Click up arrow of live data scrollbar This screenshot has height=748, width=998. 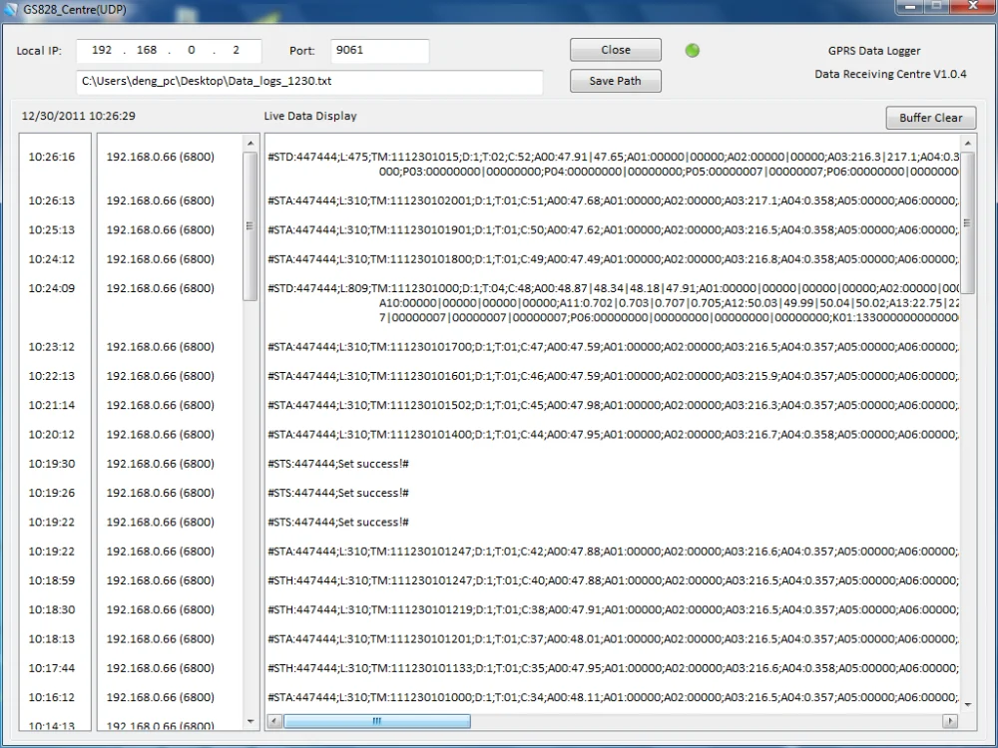coord(967,144)
